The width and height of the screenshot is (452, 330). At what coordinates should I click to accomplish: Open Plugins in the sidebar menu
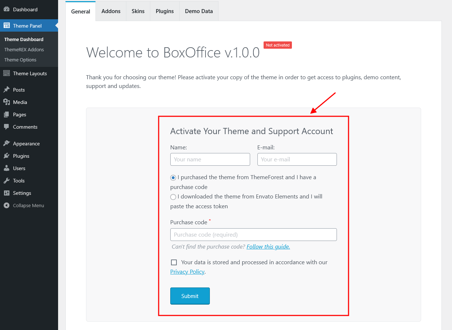pyautogui.click(x=29, y=156)
